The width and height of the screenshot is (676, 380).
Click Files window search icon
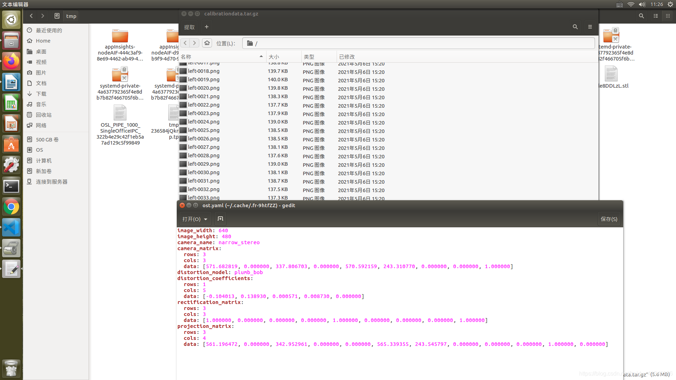[641, 16]
